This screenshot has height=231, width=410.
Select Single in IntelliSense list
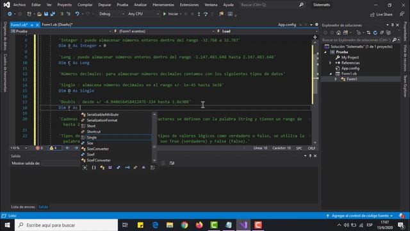point(116,137)
